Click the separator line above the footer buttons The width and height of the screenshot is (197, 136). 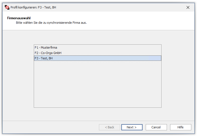pyautogui.click(x=98, y=121)
